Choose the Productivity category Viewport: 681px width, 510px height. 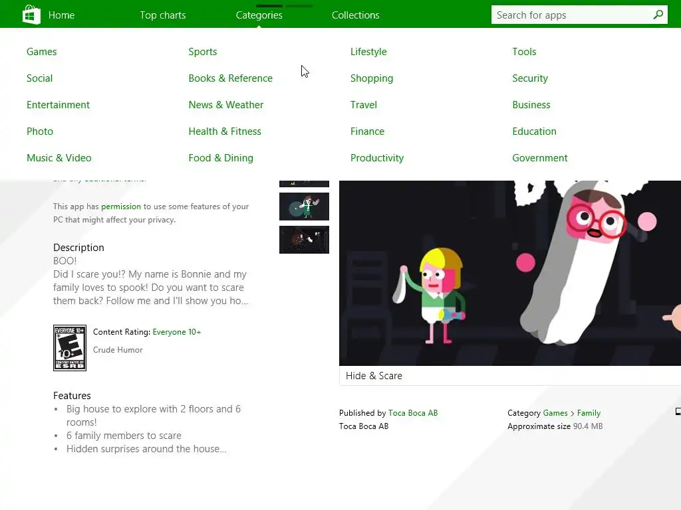click(x=377, y=158)
